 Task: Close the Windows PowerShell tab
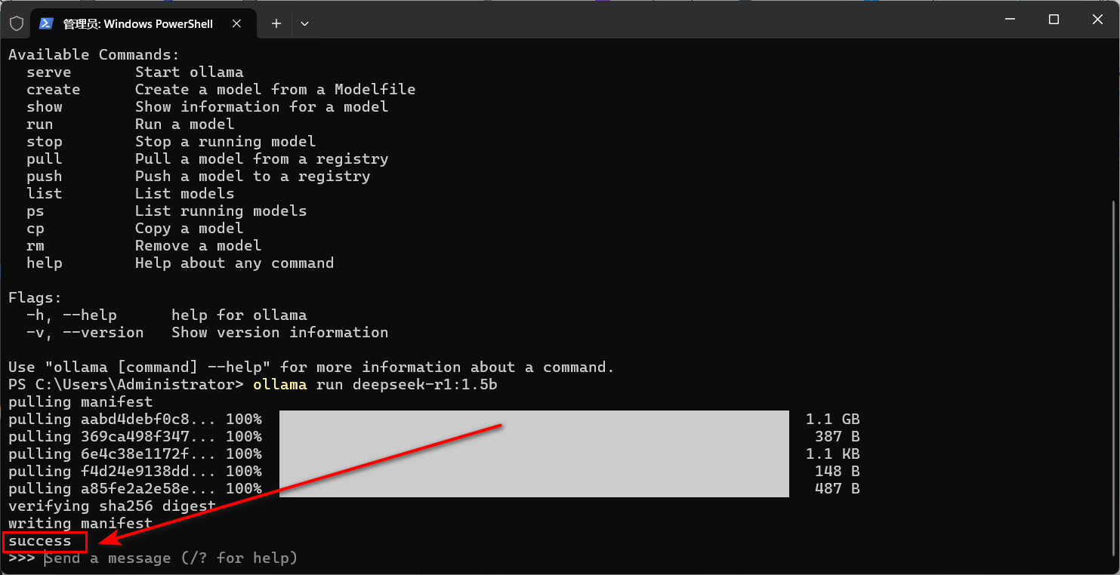click(x=236, y=23)
